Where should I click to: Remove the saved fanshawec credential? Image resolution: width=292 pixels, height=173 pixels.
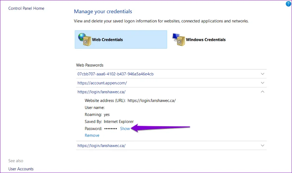pos(92,135)
